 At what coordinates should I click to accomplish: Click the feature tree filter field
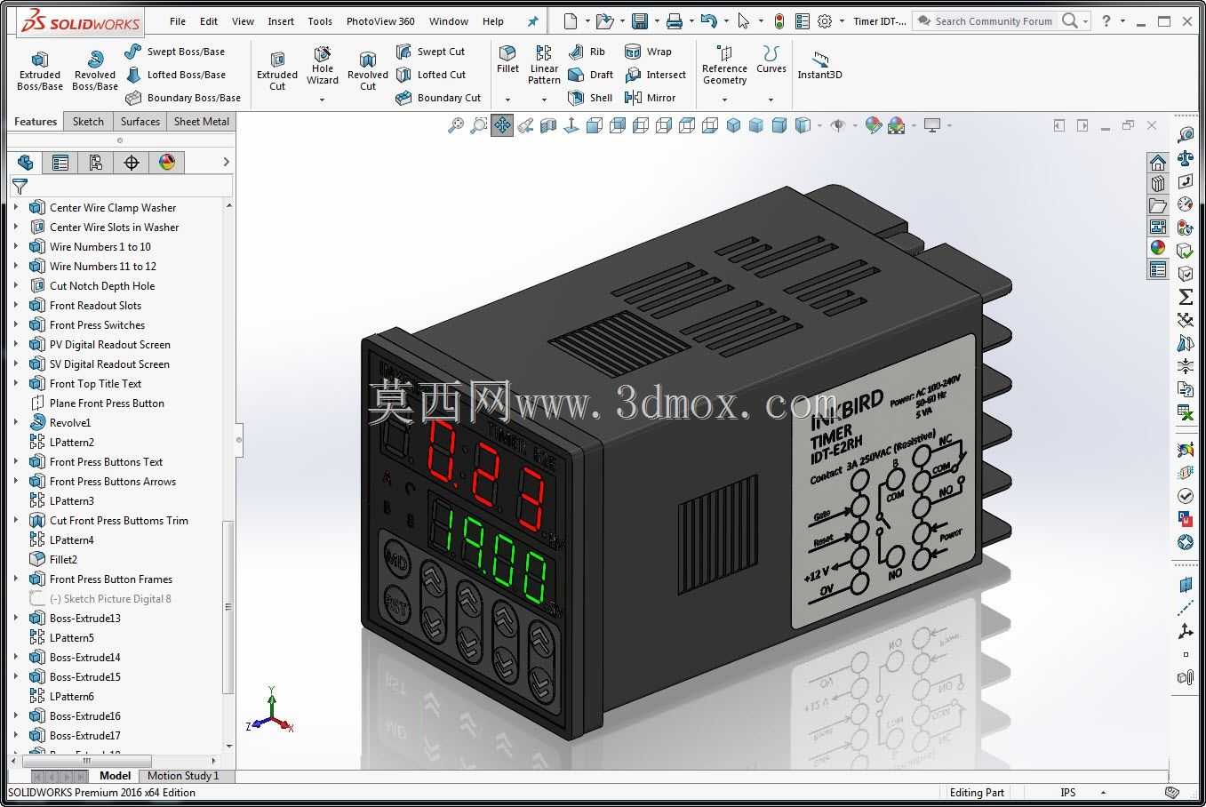[x=122, y=186]
